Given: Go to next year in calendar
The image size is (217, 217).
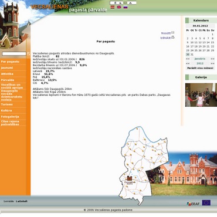Looking at the screenshot, I should pyautogui.click(x=212, y=63).
